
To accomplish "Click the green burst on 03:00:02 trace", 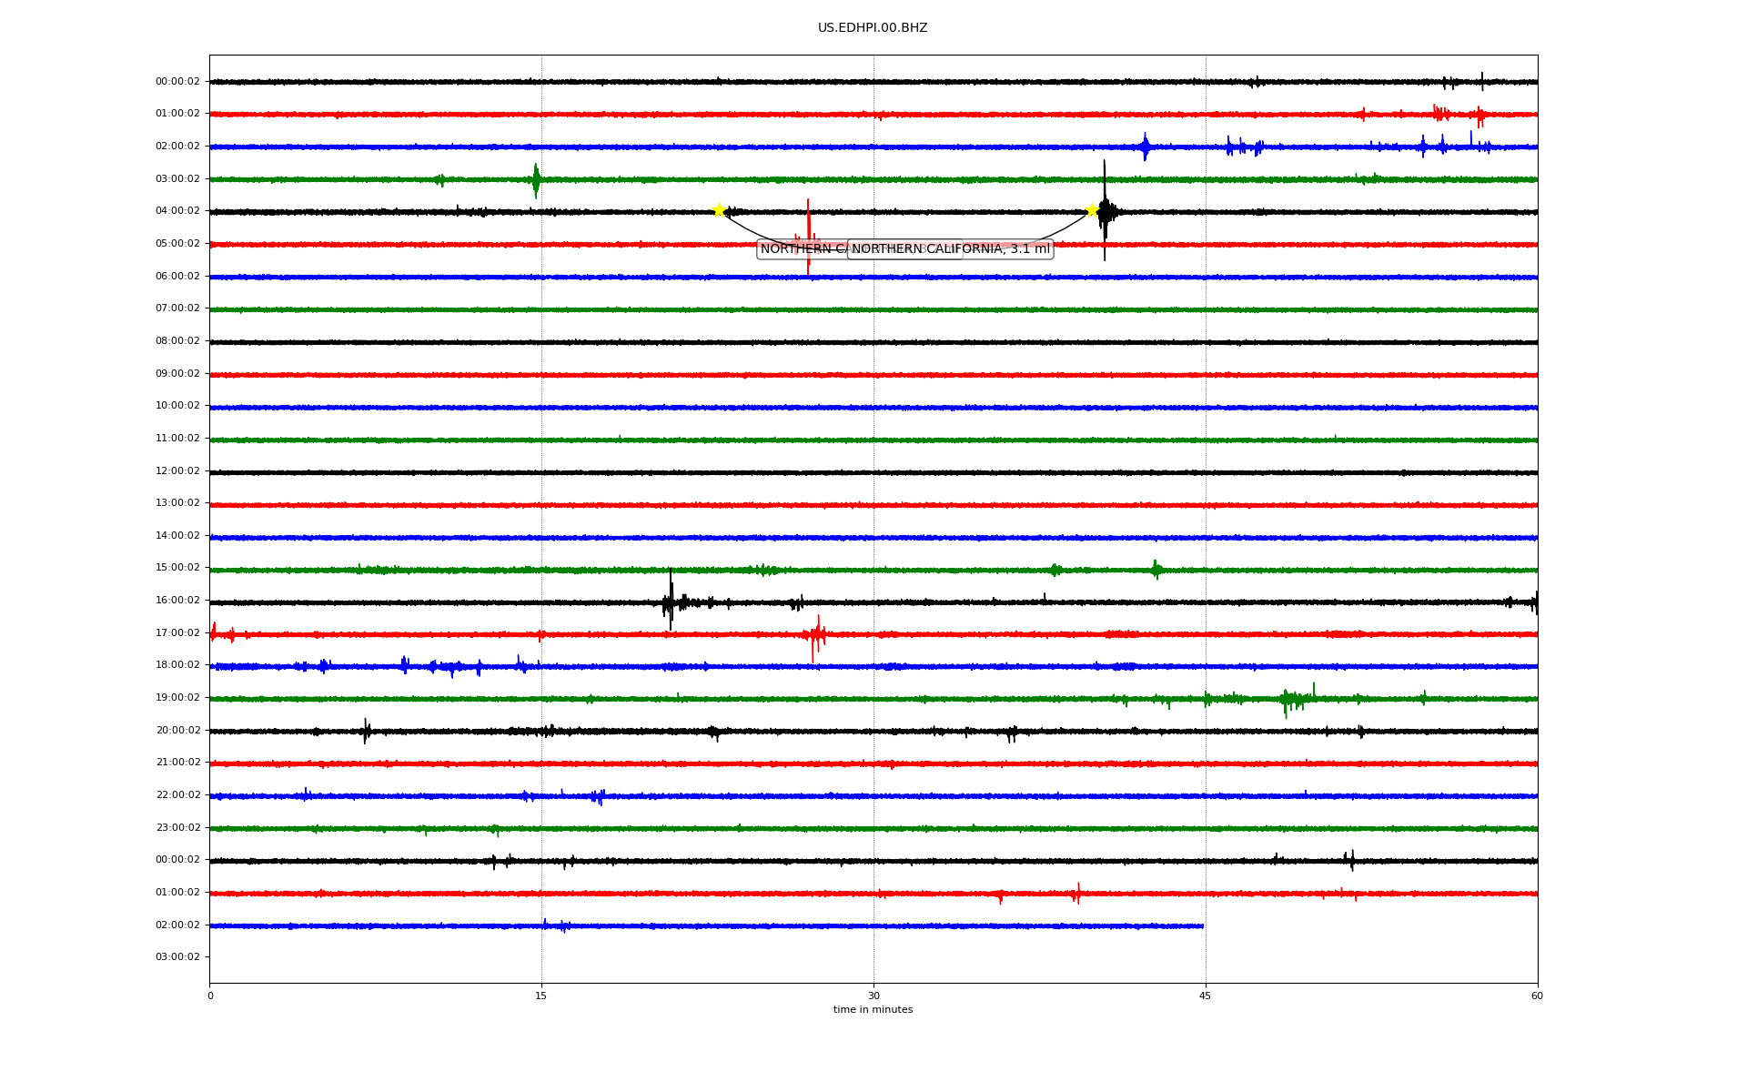I will pos(536,179).
